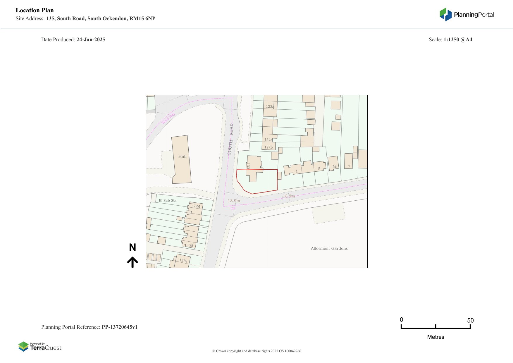The image size is (513, 363).
Task: Click the scale bar above Metres
Action: [x=435, y=328]
